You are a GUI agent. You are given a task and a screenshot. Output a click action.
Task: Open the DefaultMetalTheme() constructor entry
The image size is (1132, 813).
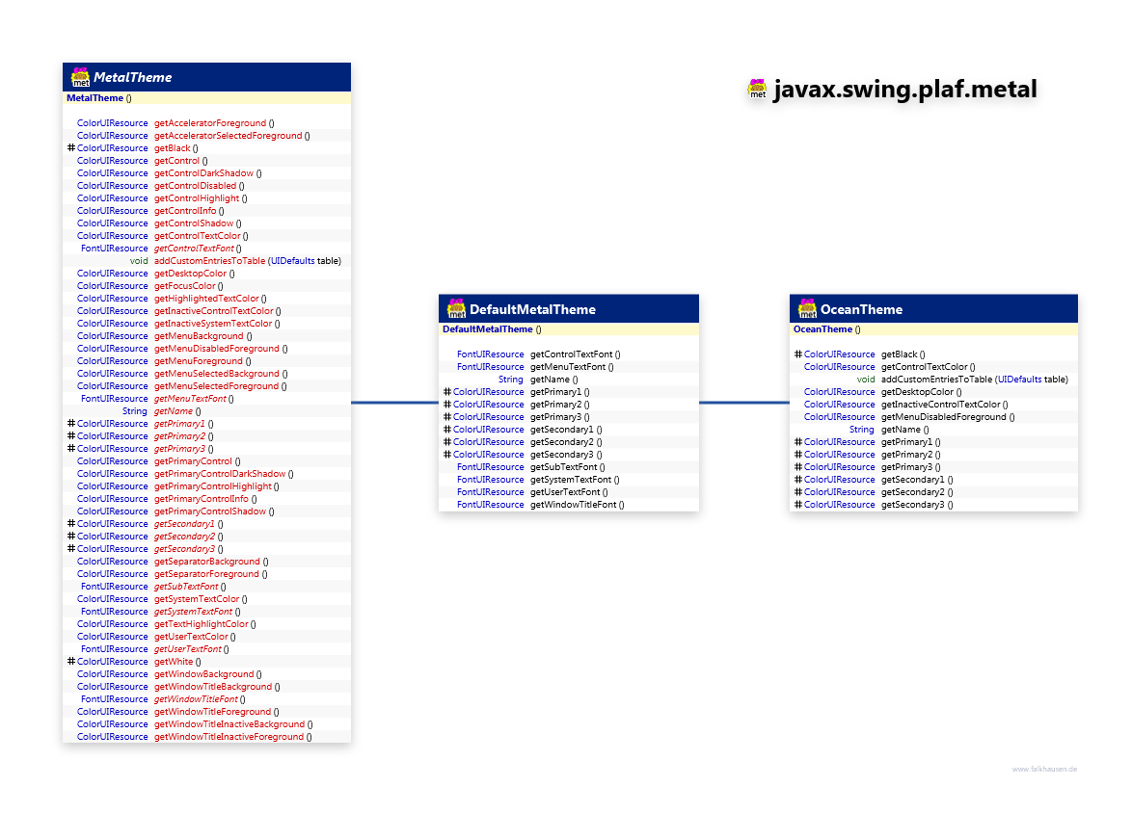coord(487,329)
